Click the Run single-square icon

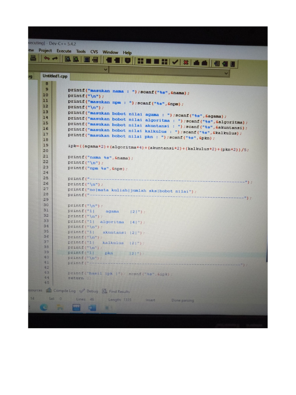pyautogui.click(x=148, y=61)
